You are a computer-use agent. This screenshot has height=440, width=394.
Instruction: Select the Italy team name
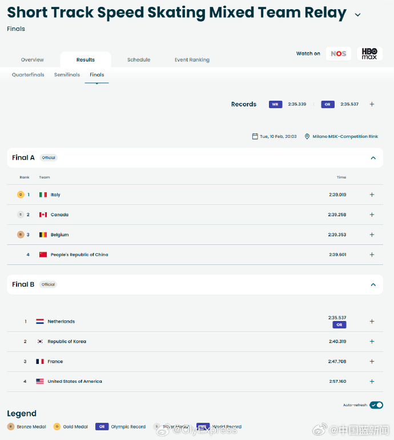[55, 195]
